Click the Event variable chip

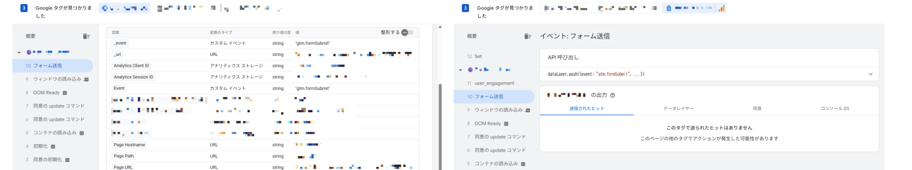click(x=119, y=89)
